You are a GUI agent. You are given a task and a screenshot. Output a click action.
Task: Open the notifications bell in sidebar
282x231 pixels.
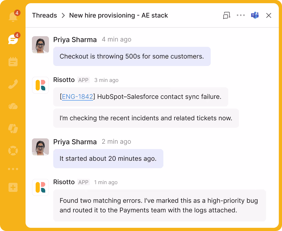[13, 17]
